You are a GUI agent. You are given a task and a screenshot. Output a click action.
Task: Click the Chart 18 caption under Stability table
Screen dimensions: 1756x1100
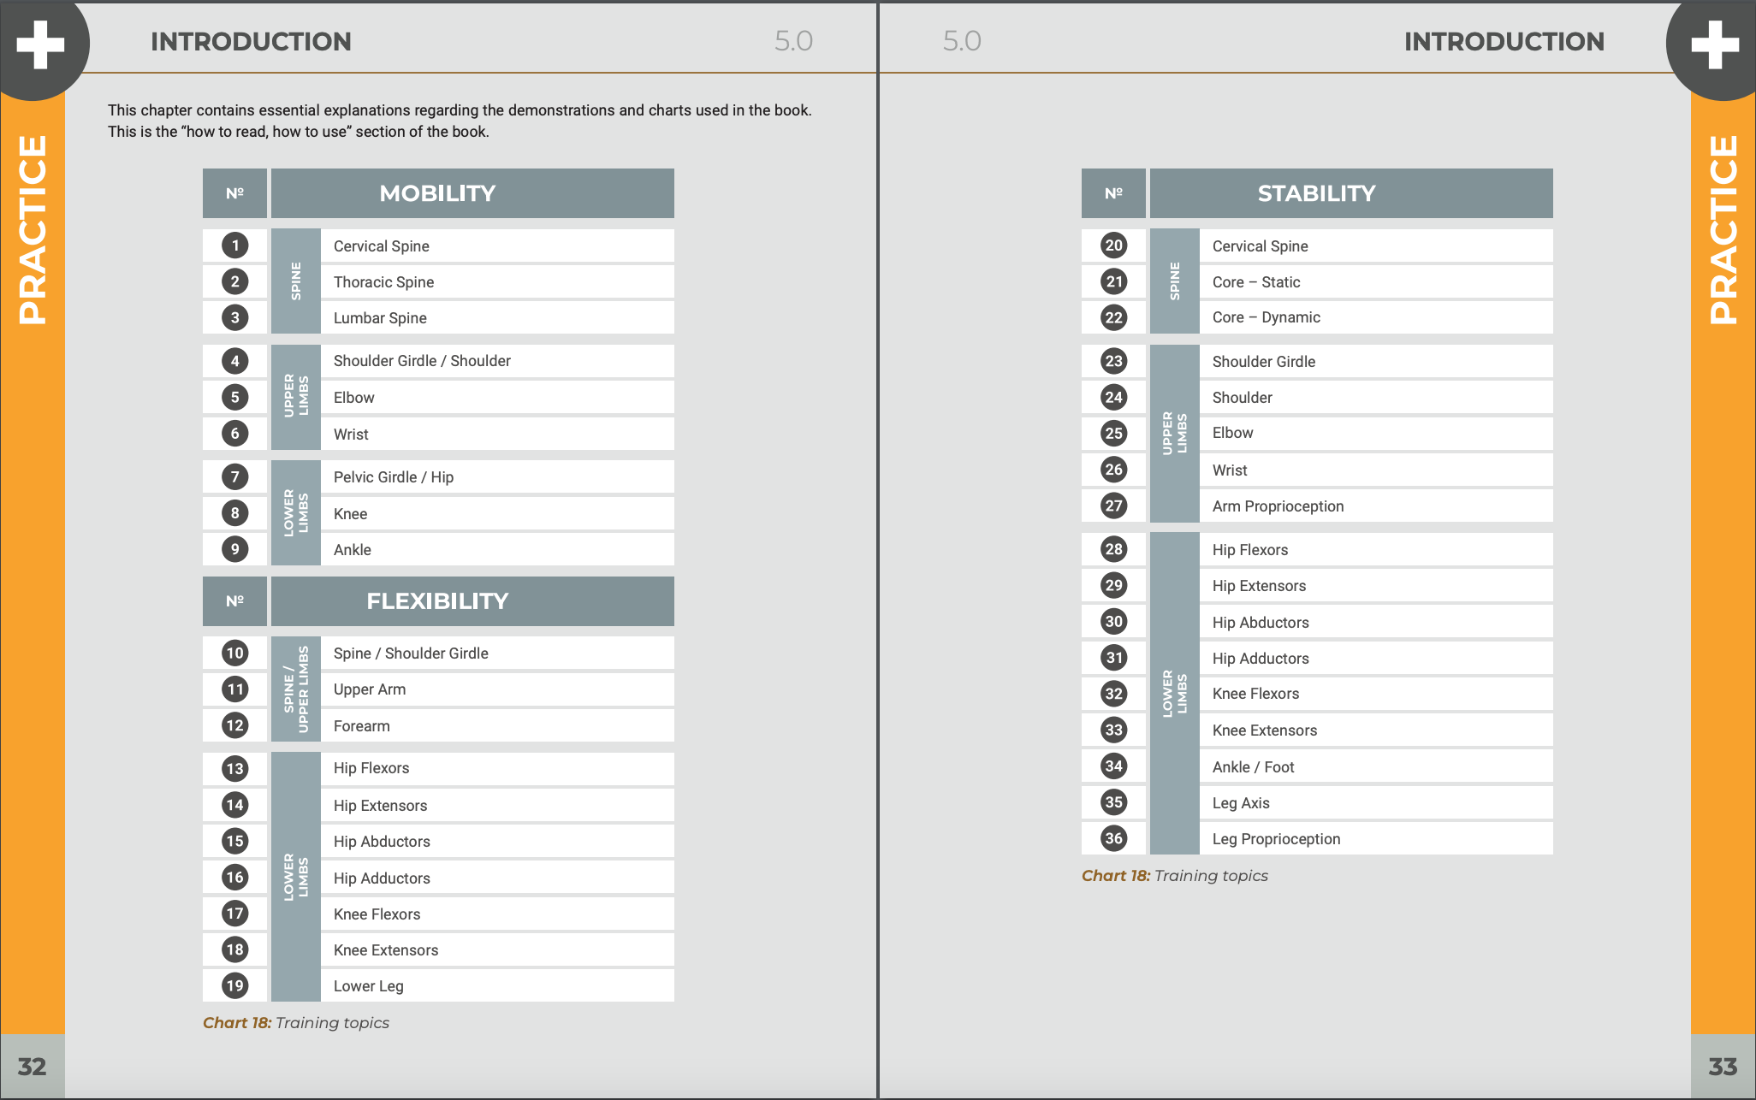click(x=1174, y=876)
